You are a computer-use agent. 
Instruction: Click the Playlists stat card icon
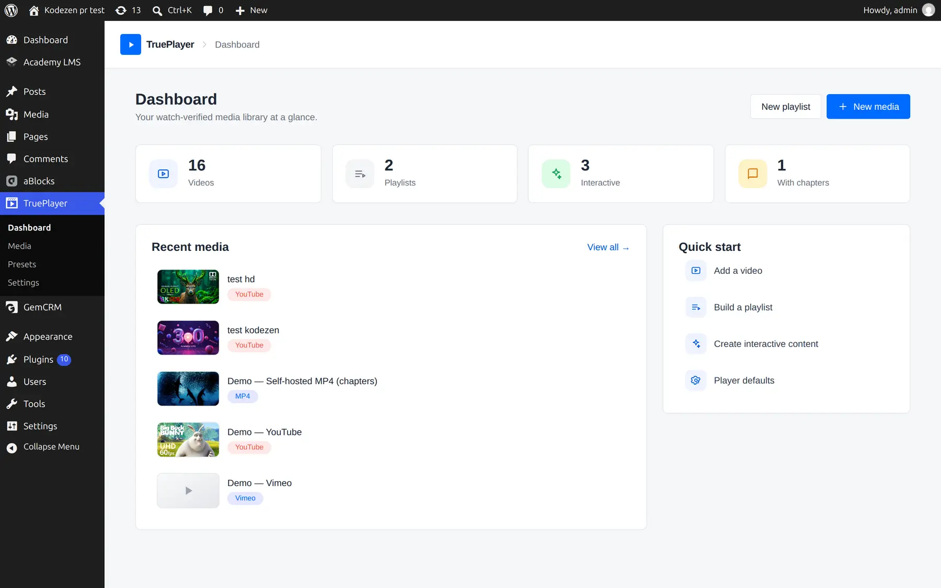(x=360, y=174)
